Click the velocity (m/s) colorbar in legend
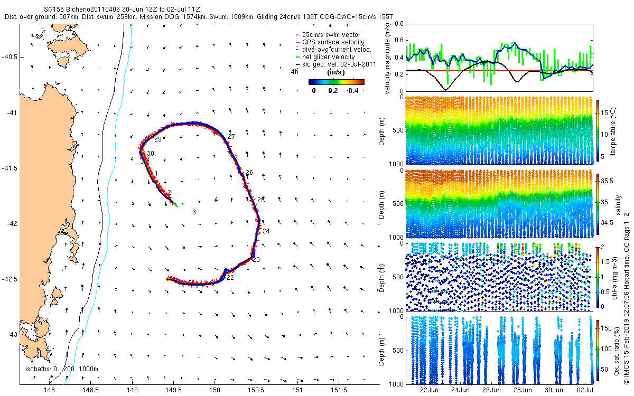The width and height of the screenshot is (634, 396). coord(337,82)
